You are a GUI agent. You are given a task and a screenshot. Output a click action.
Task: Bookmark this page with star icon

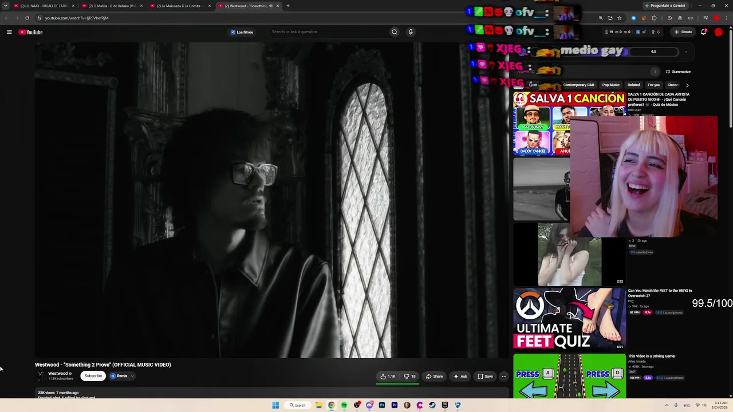coord(619,18)
